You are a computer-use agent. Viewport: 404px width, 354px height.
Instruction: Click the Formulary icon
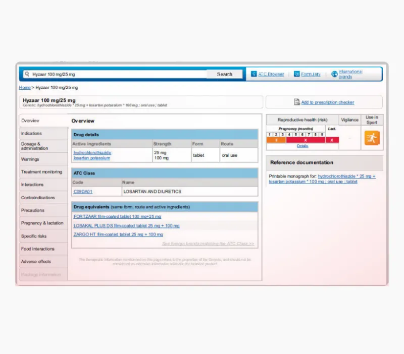297,74
